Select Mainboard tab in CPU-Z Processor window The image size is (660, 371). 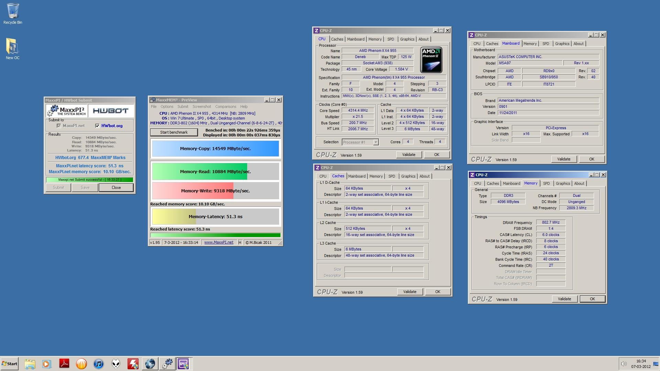tap(356, 39)
